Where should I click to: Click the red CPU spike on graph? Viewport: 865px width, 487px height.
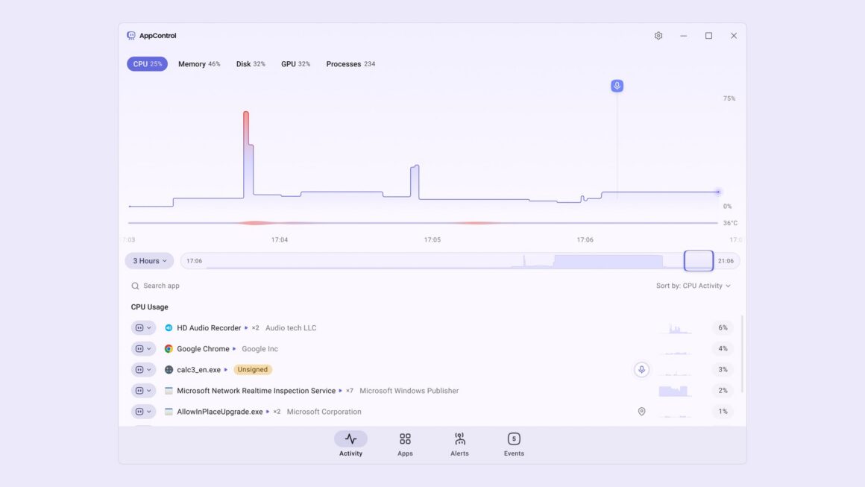(246, 128)
